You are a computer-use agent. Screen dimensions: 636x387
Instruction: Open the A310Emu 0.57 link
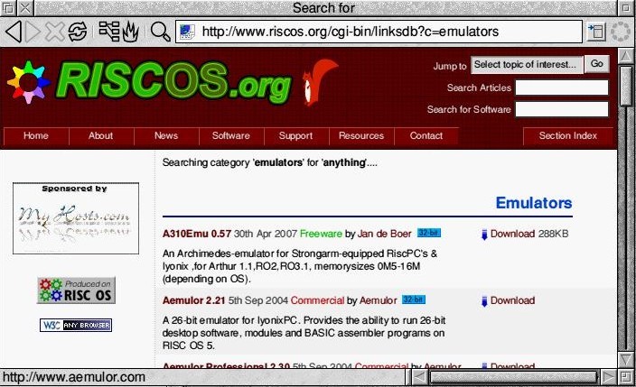[197, 234]
